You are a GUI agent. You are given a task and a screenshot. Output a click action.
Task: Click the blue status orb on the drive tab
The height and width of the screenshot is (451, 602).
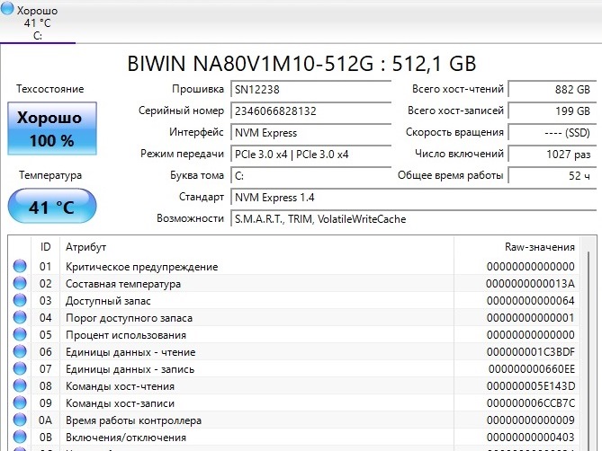[x=7, y=8]
